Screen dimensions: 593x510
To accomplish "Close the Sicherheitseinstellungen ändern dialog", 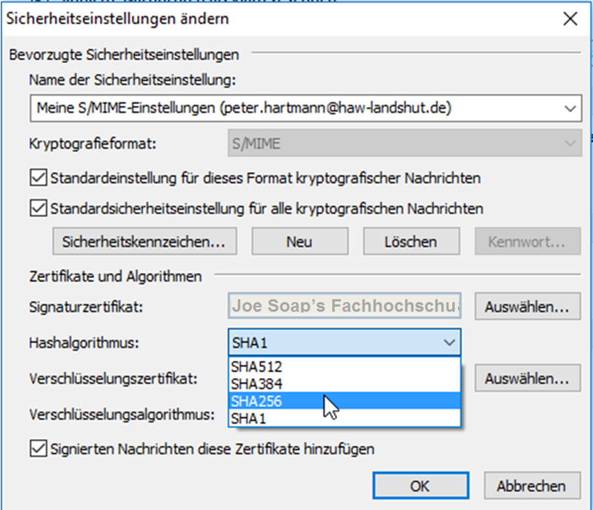I will (570, 19).
